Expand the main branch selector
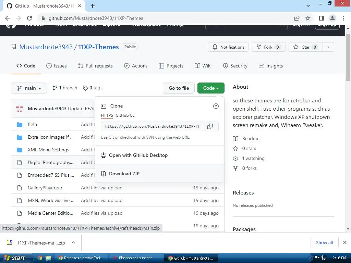The image size is (351, 263). pos(29,88)
